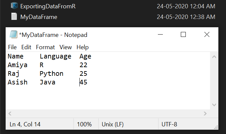Click the resize grip in status bar corner
The width and height of the screenshot is (226, 134).
click(216, 127)
